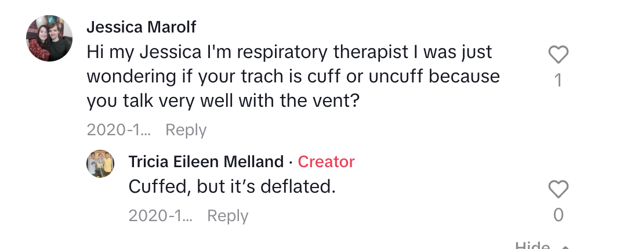Reply to Tricia's 'Cuffed' comment
Screen dimensions: 620x249
(228, 216)
